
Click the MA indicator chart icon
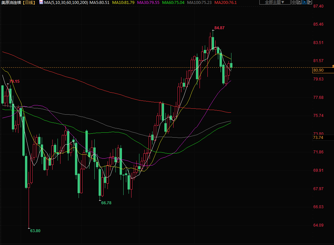click(x=41, y=2)
